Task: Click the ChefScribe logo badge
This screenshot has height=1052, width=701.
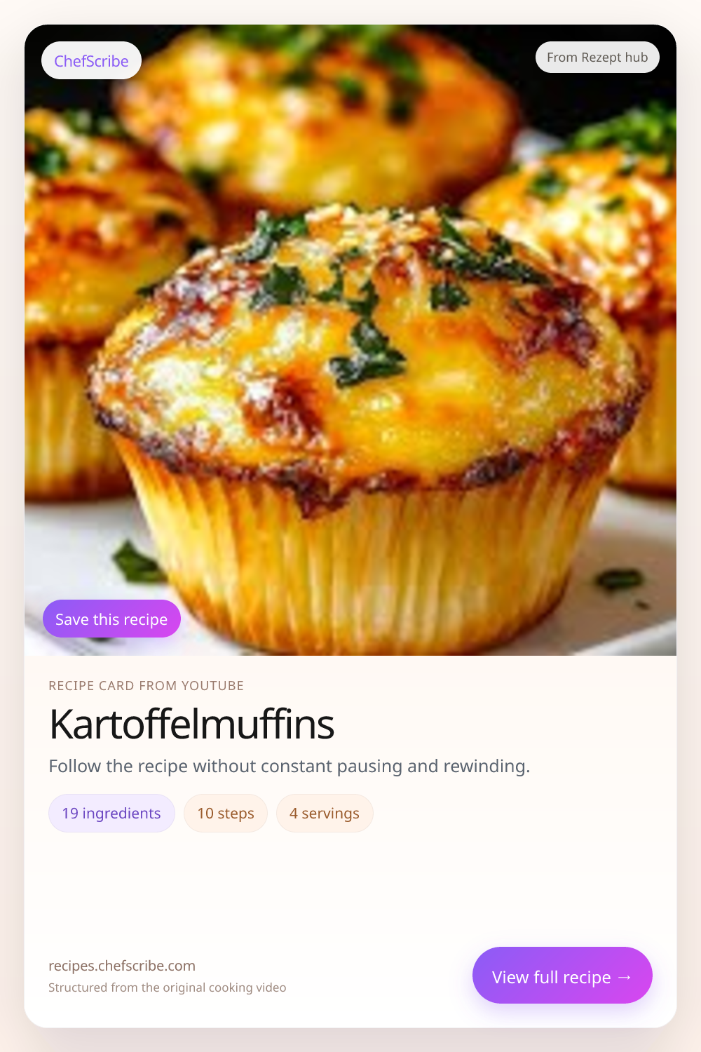Action: [91, 61]
